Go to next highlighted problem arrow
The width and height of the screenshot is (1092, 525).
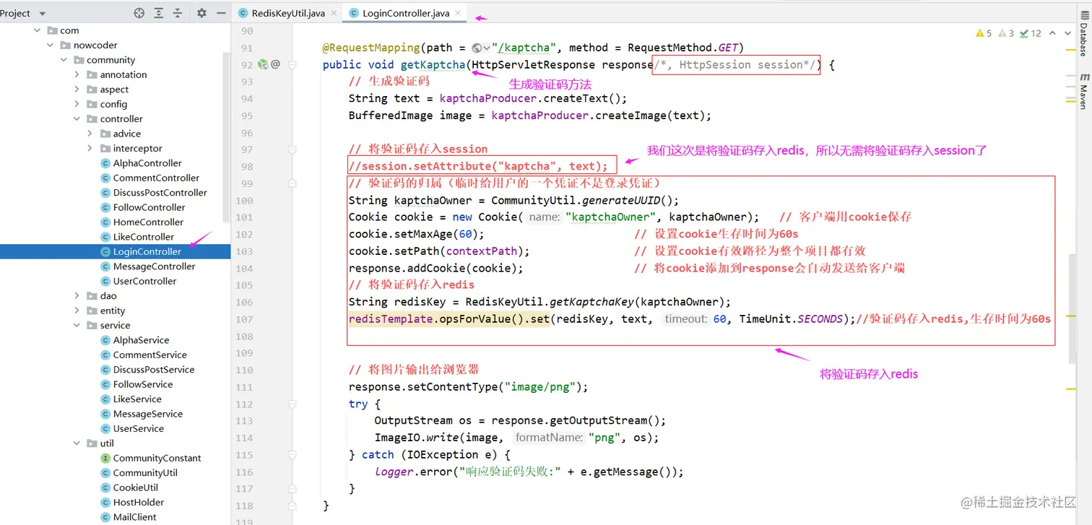1067,33
